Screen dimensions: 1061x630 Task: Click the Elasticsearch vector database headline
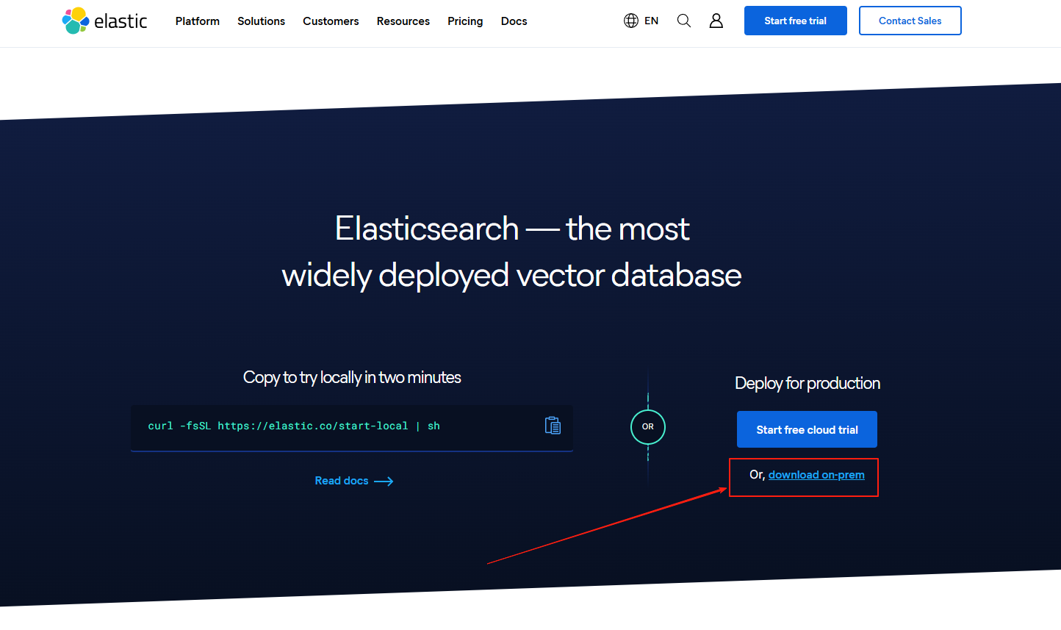(x=512, y=252)
